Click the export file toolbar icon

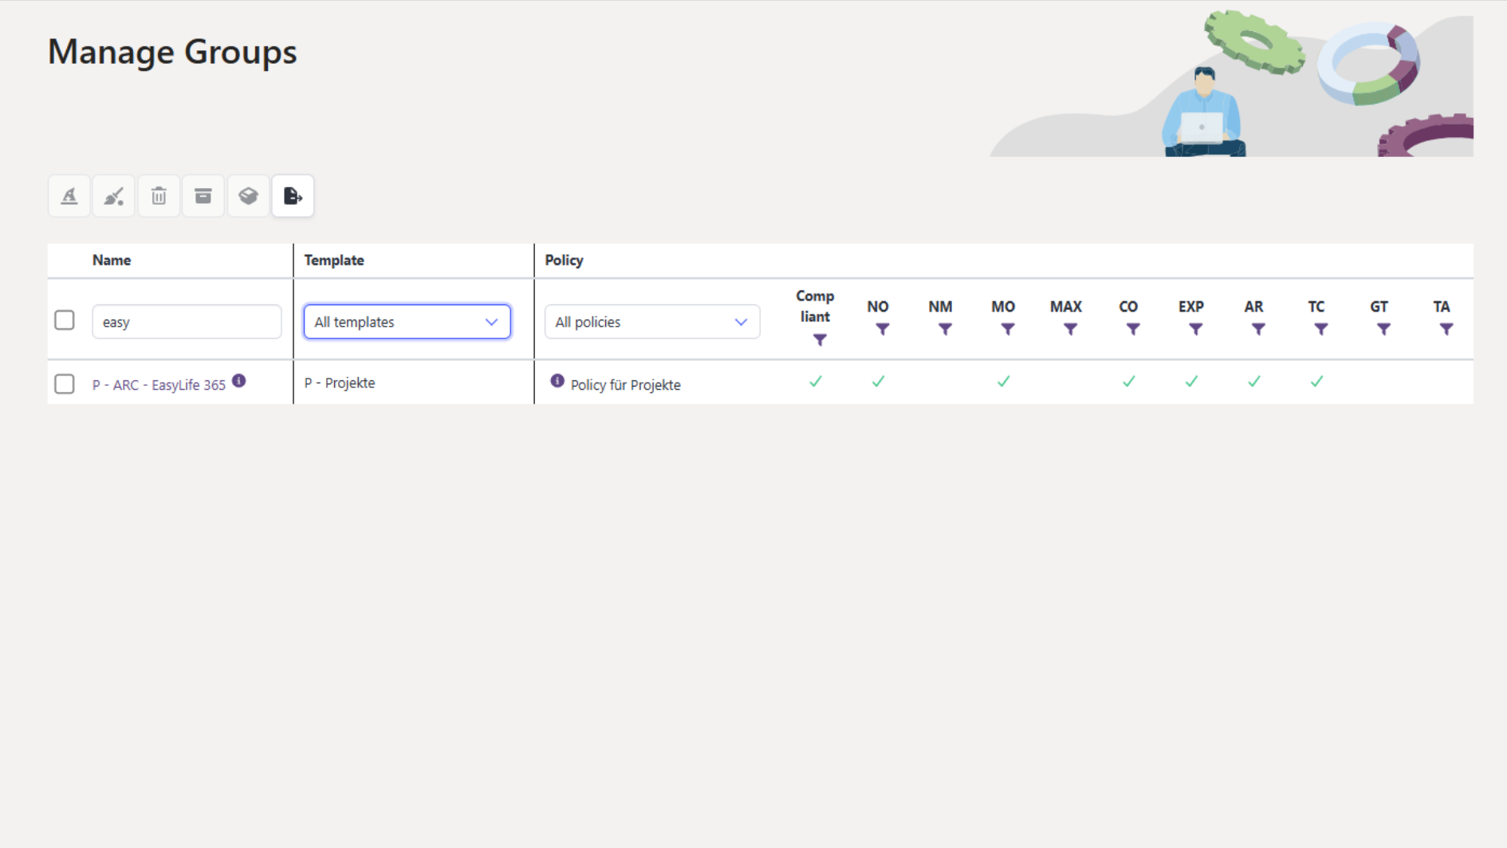click(x=293, y=196)
